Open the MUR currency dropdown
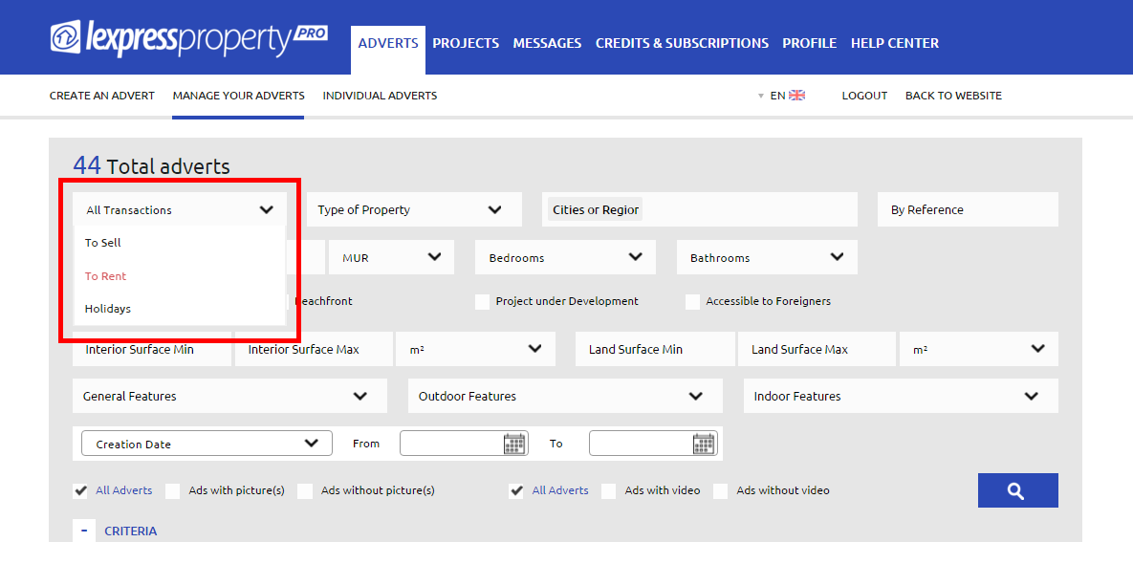The height and width of the screenshot is (564, 1133). (392, 258)
